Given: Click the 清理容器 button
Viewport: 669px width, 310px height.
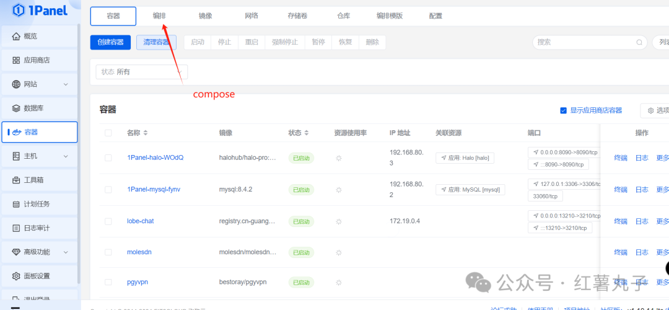Looking at the screenshot, I should click(x=156, y=42).
